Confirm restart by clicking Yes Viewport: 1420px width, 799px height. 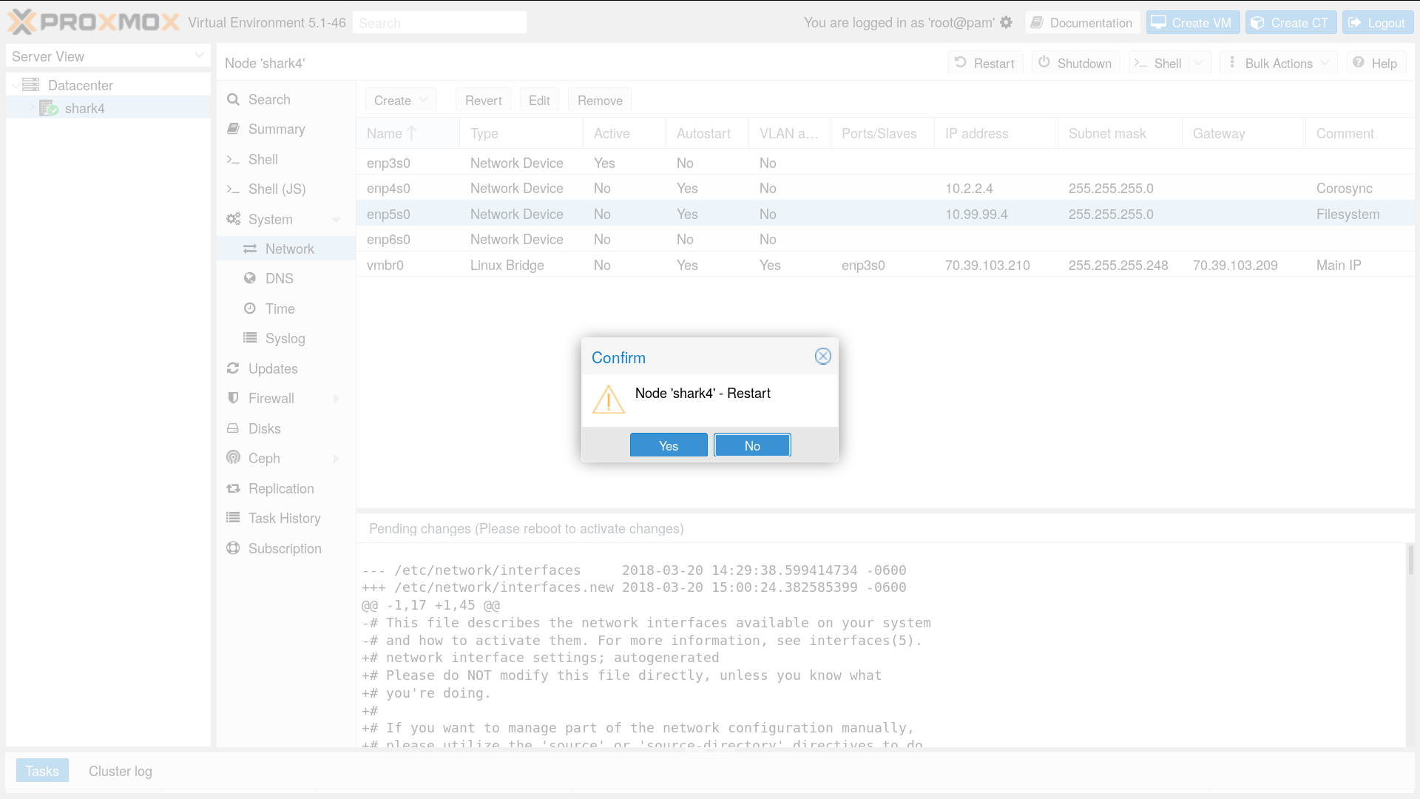(669, 445)
